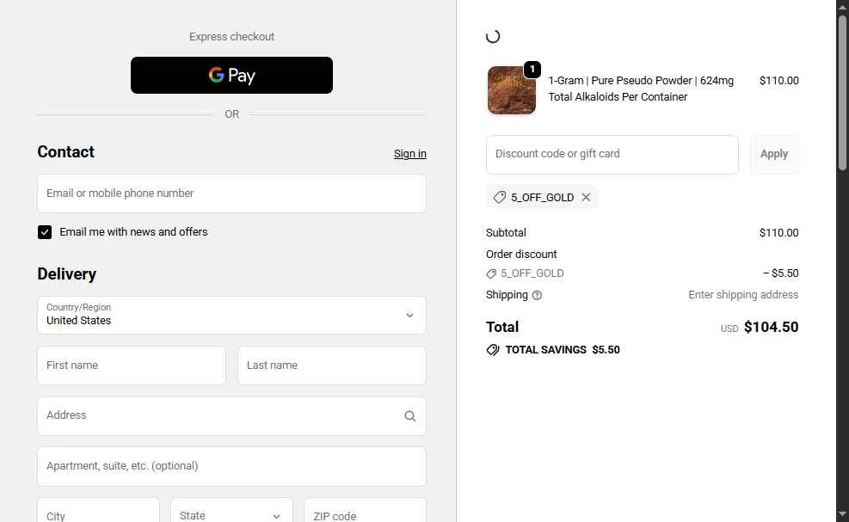Select the First name field

coord(132,365)
